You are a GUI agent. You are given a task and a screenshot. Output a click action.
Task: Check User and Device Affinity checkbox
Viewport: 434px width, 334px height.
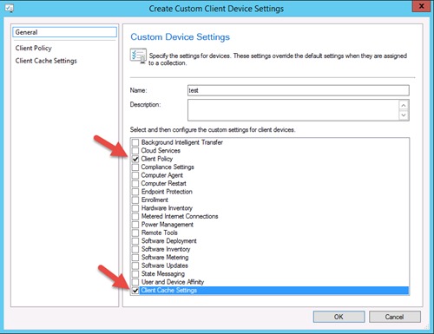point(135,282)
